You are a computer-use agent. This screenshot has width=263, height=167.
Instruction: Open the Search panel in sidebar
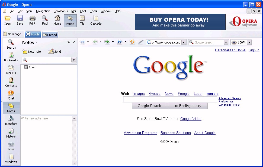tap(11, 44)
